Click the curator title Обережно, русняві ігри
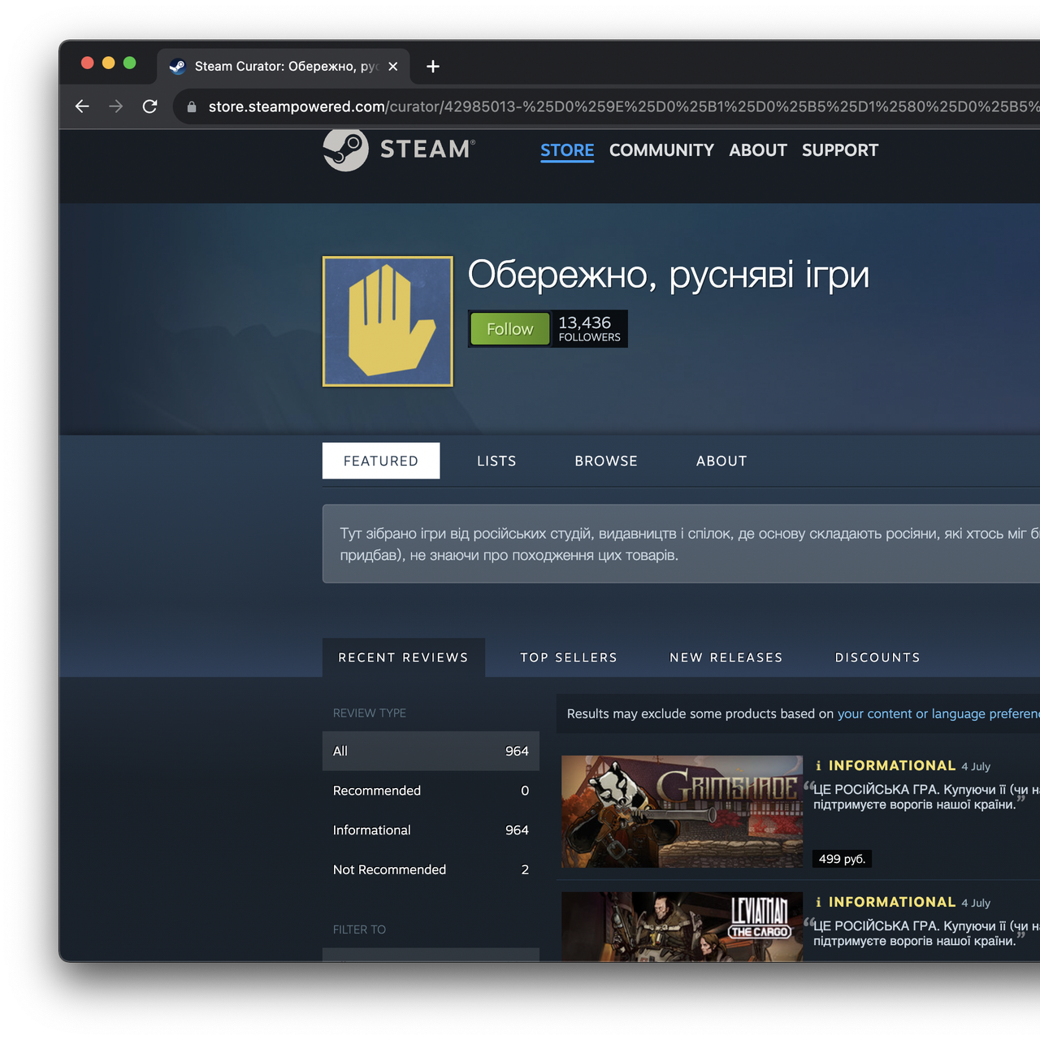Image resolution: width=1040 pixels, height=1040 pixels. coord(668,275)
